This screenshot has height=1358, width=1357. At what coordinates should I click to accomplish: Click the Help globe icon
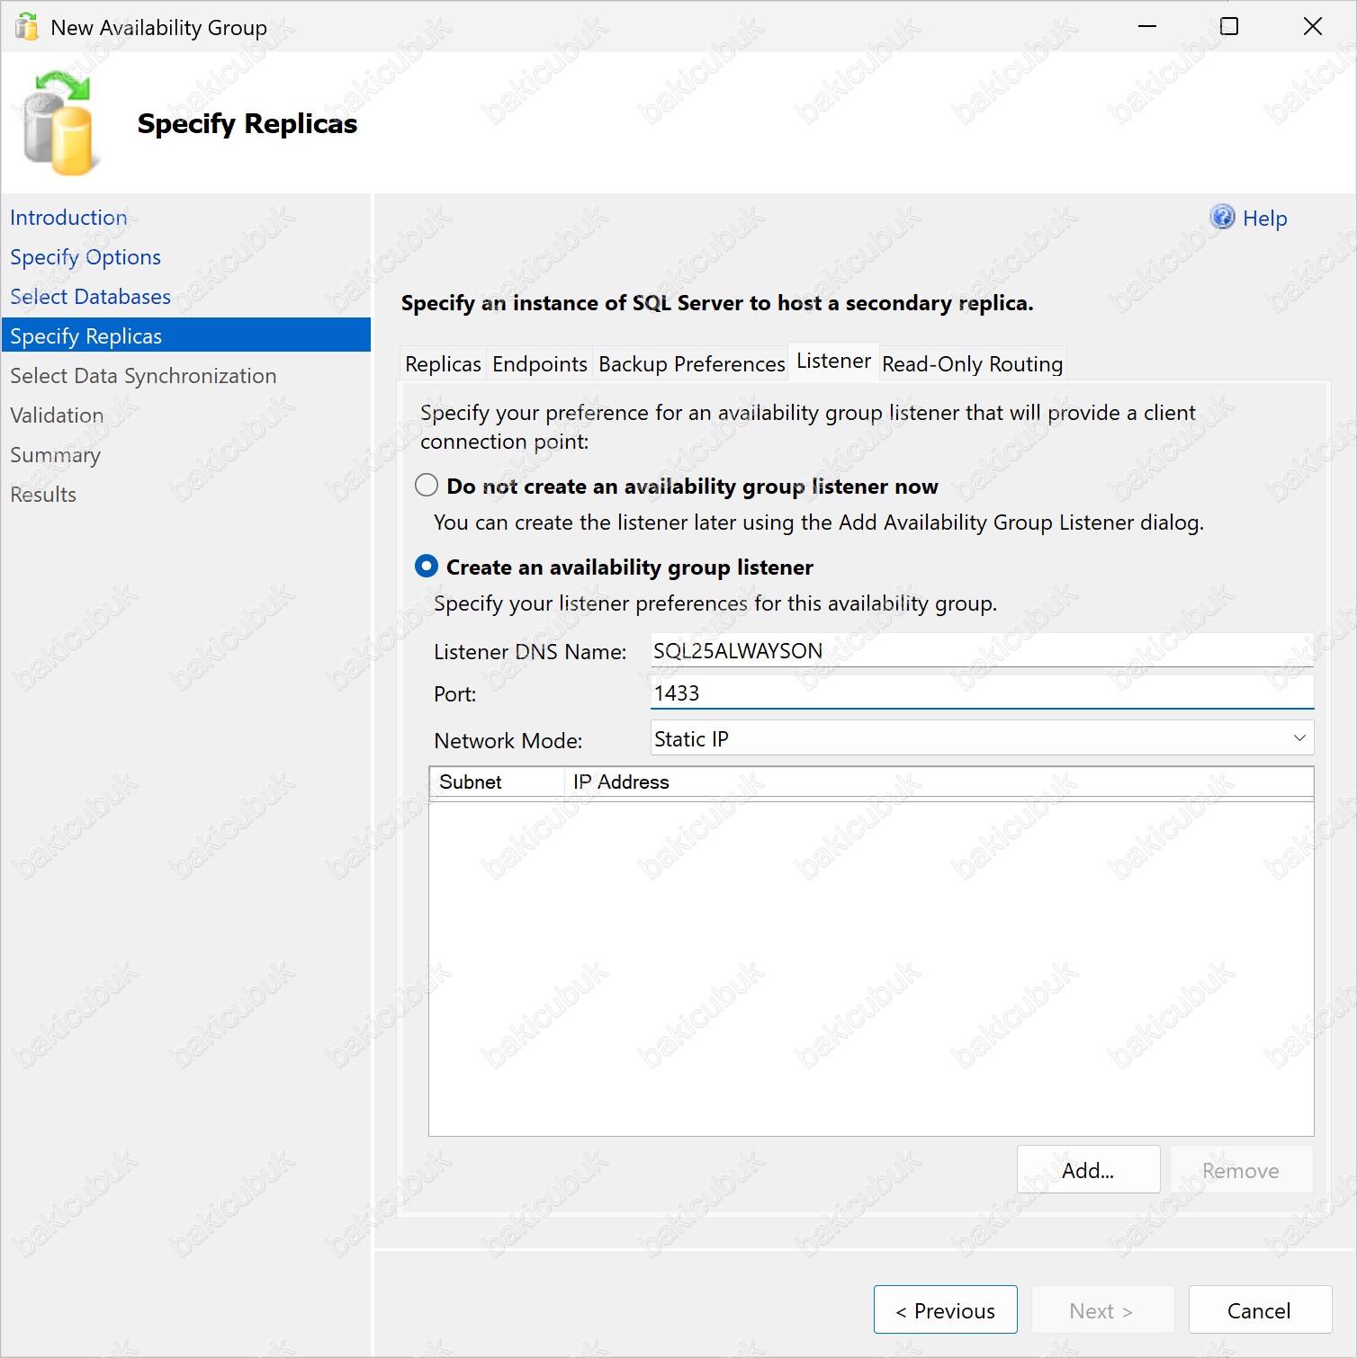[x=1222, y=218]
